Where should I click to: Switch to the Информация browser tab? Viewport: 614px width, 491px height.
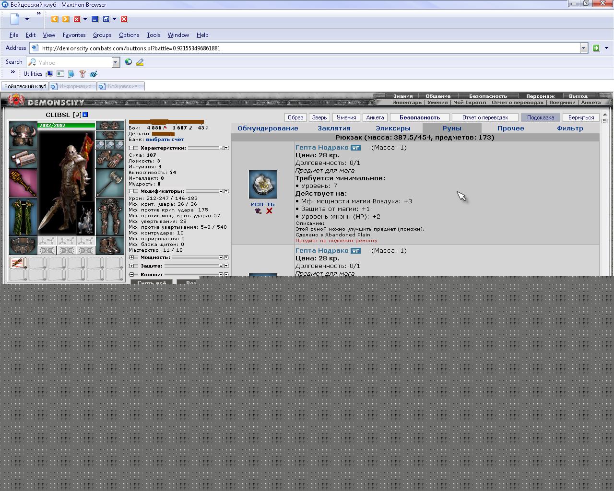73,86
